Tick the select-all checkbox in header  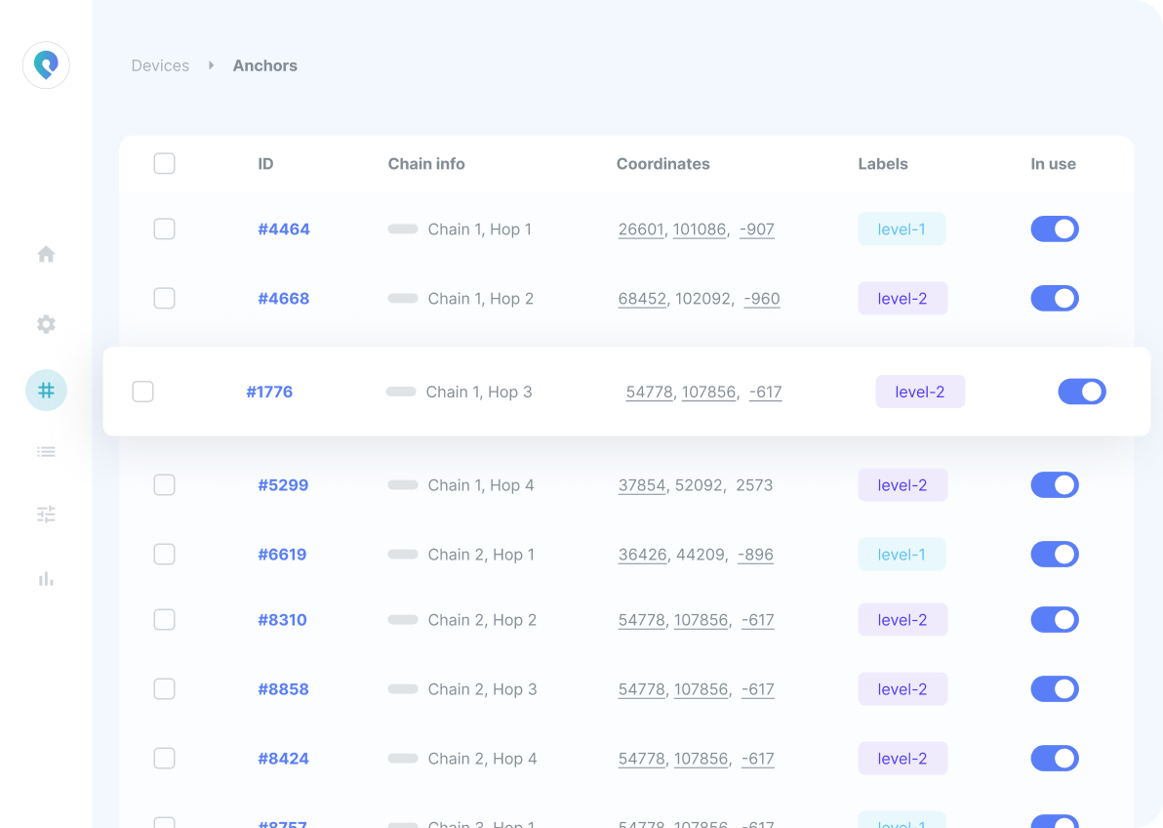[x=164, y=163]
